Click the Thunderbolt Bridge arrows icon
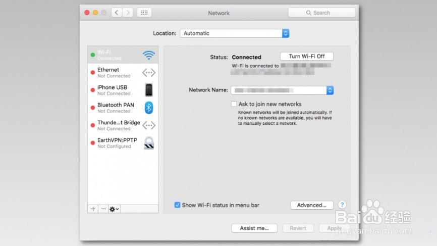Viewport: 437px width, 246px height. tap(149, 125)
